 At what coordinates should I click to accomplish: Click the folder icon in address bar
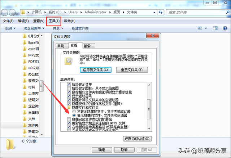click(23, 12)
